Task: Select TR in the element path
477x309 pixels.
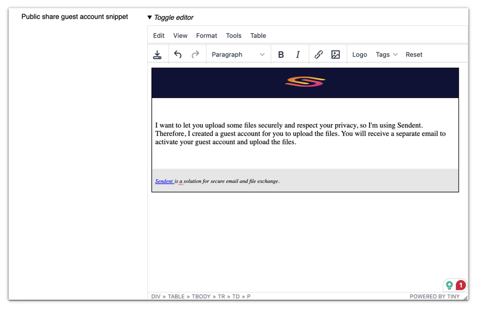Action: 221,297
